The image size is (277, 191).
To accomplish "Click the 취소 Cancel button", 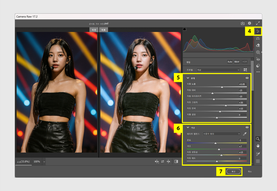I will click(250, 171).
